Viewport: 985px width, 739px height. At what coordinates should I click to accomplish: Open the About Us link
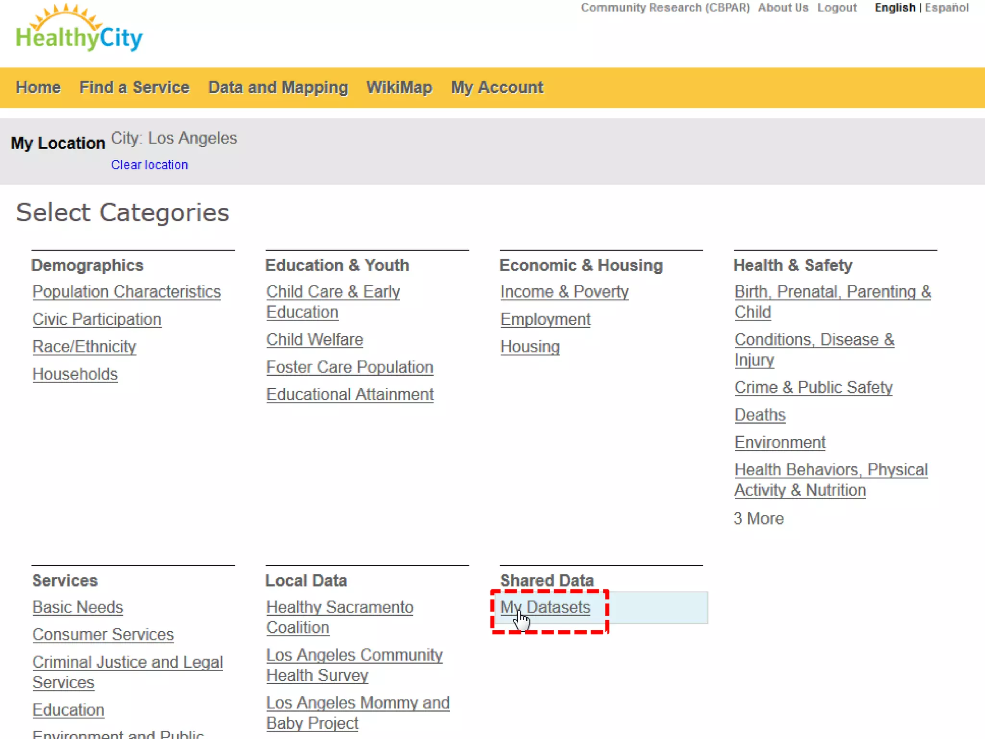tap(783, 8)
